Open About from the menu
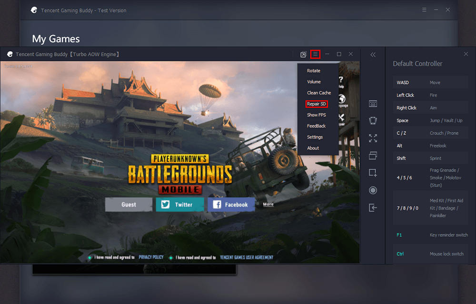The height and width of the screenshot is (304, 476). coord(313,148)
